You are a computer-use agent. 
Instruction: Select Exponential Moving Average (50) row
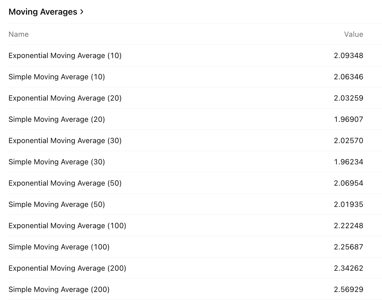pos(195,183)
